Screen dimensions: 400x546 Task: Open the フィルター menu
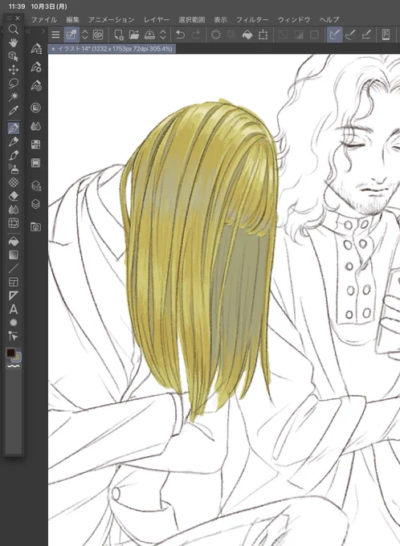252,19
